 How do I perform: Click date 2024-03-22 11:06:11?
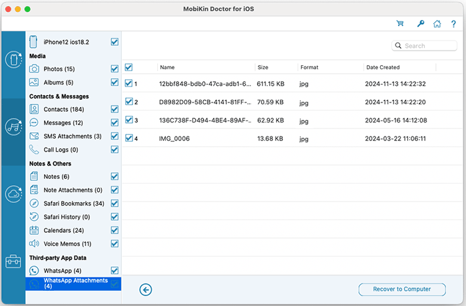point(395,139)
